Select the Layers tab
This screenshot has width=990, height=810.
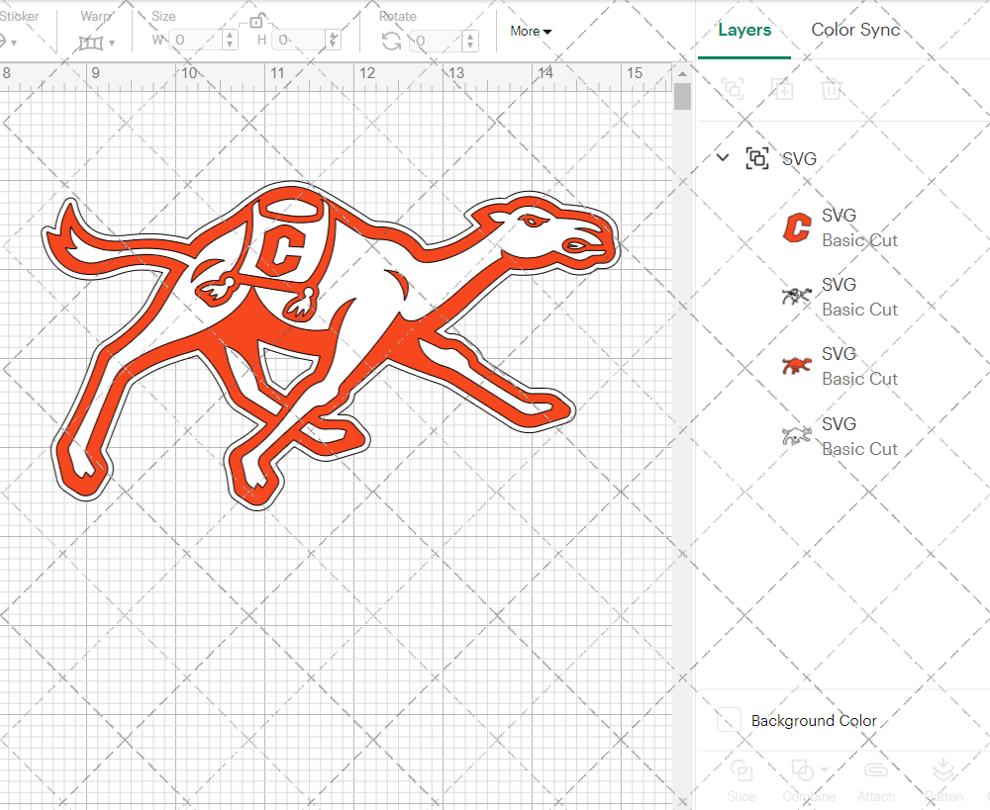(744, 30)
